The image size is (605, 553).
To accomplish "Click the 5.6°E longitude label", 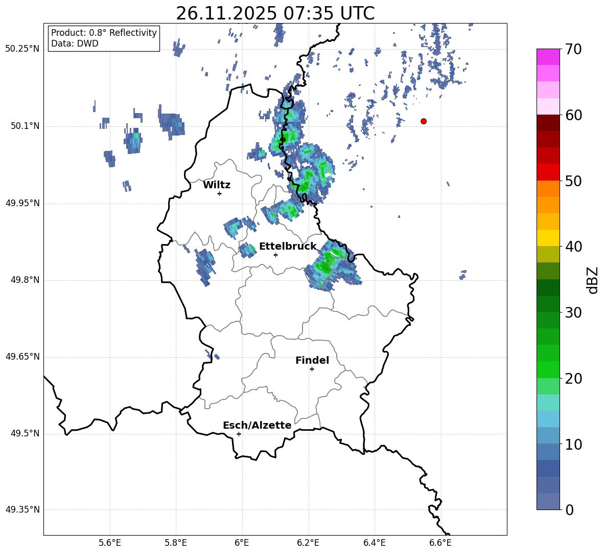I will [110, 543].
